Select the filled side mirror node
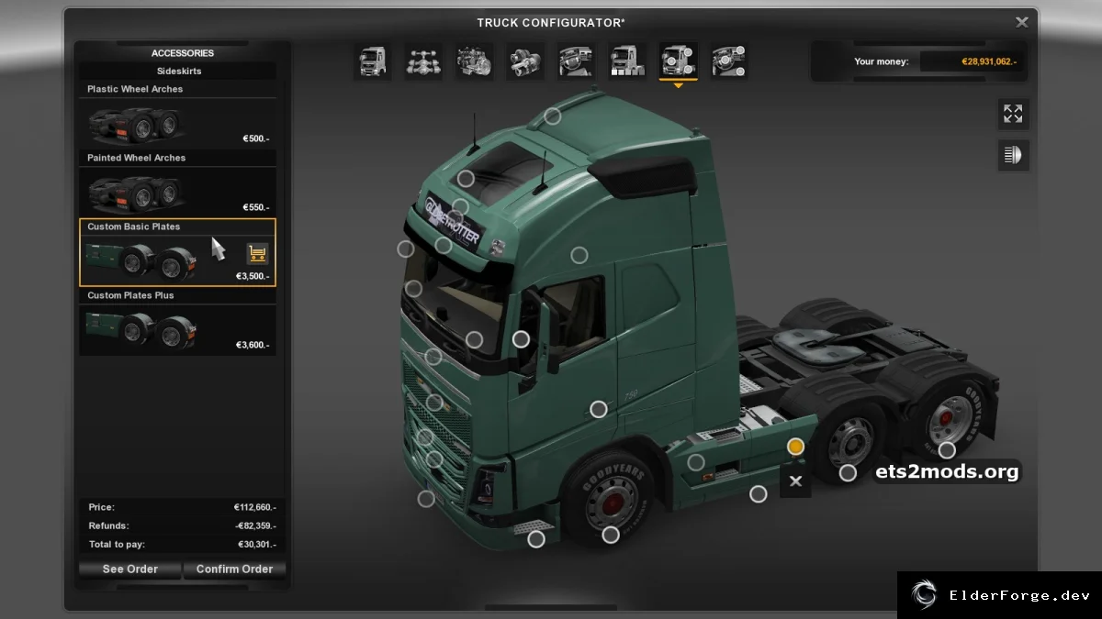This screenshot has width=1102, height=619. click(521, 339)
